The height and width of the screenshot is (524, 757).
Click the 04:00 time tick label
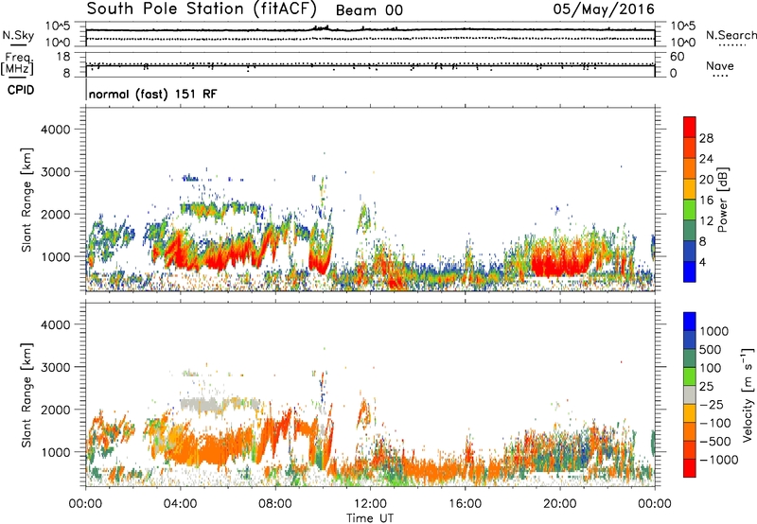click(181, 504)
